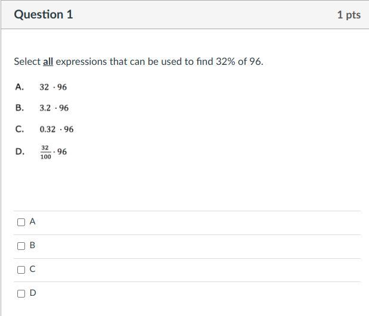Screen dimensions: 369x316
Task: Click the fraction 32/100 in option D
Action: tap(45, 152)
